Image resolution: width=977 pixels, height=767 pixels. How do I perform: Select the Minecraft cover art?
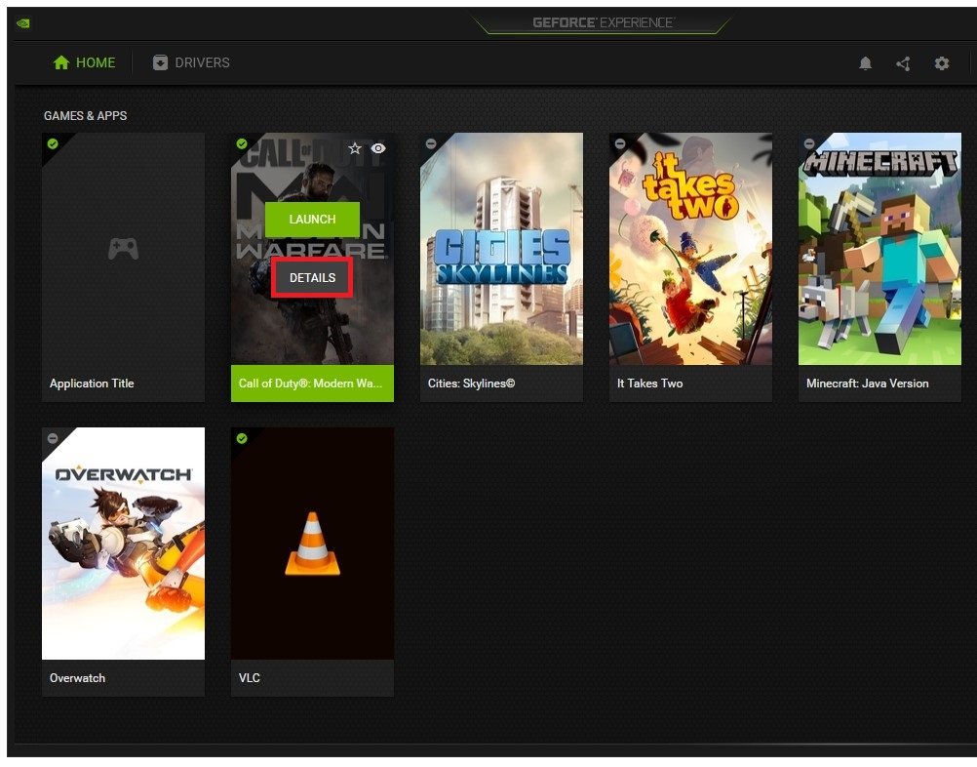coord(879,249)
